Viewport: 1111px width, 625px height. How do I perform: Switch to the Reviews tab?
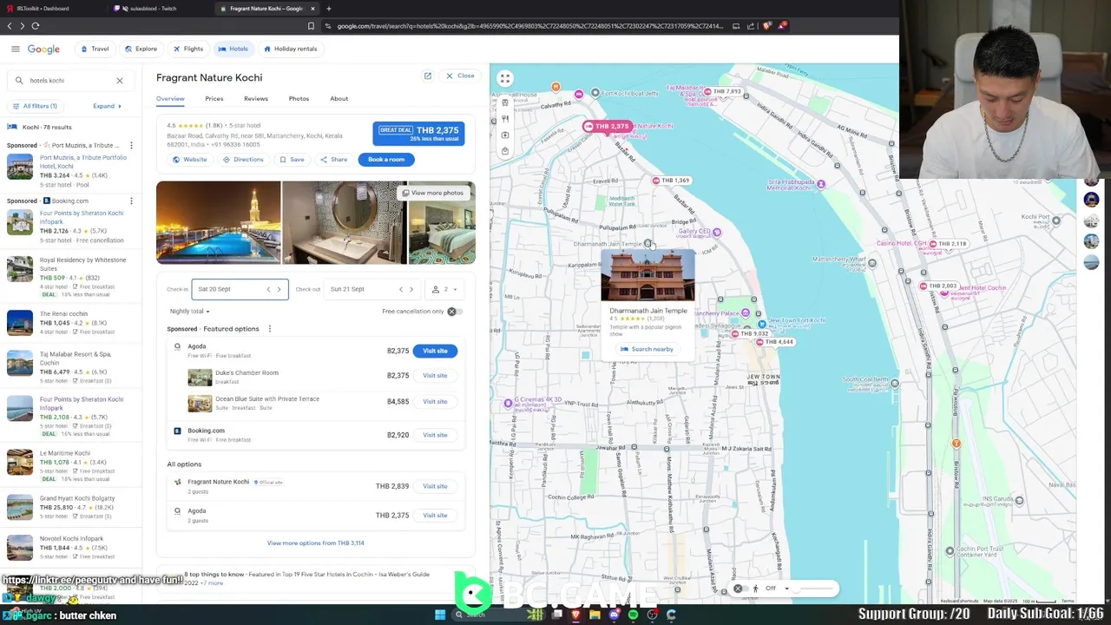[x=256, y=98]
